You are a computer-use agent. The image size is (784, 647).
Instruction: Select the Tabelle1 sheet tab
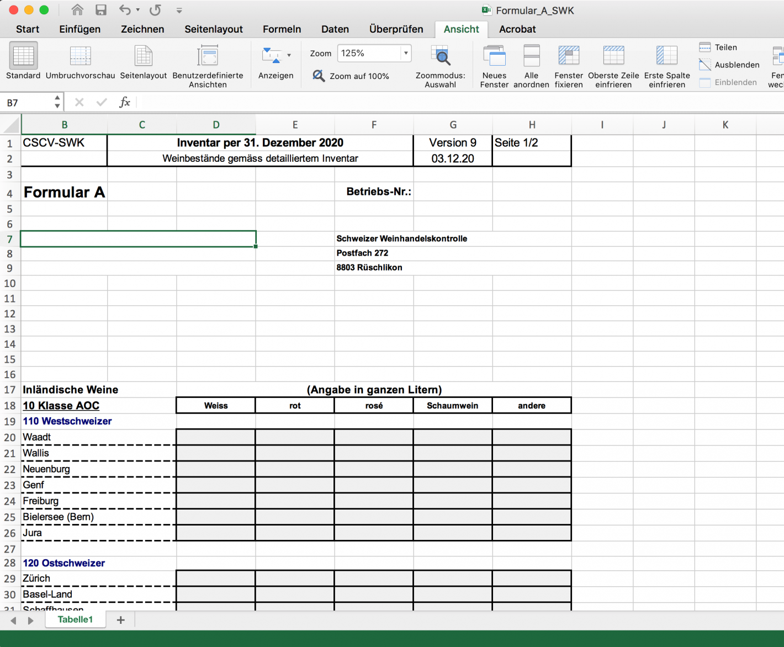(76, 619)
